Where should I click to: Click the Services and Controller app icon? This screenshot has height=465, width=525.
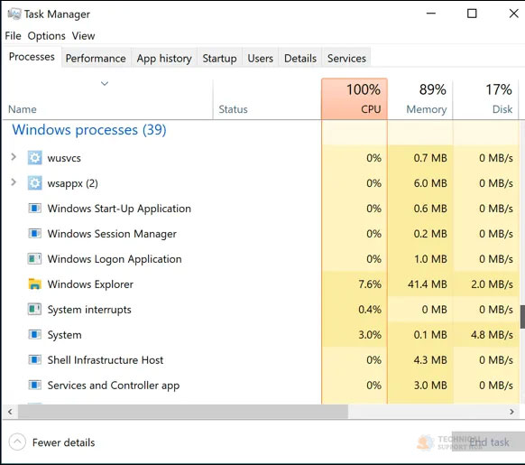34,385
